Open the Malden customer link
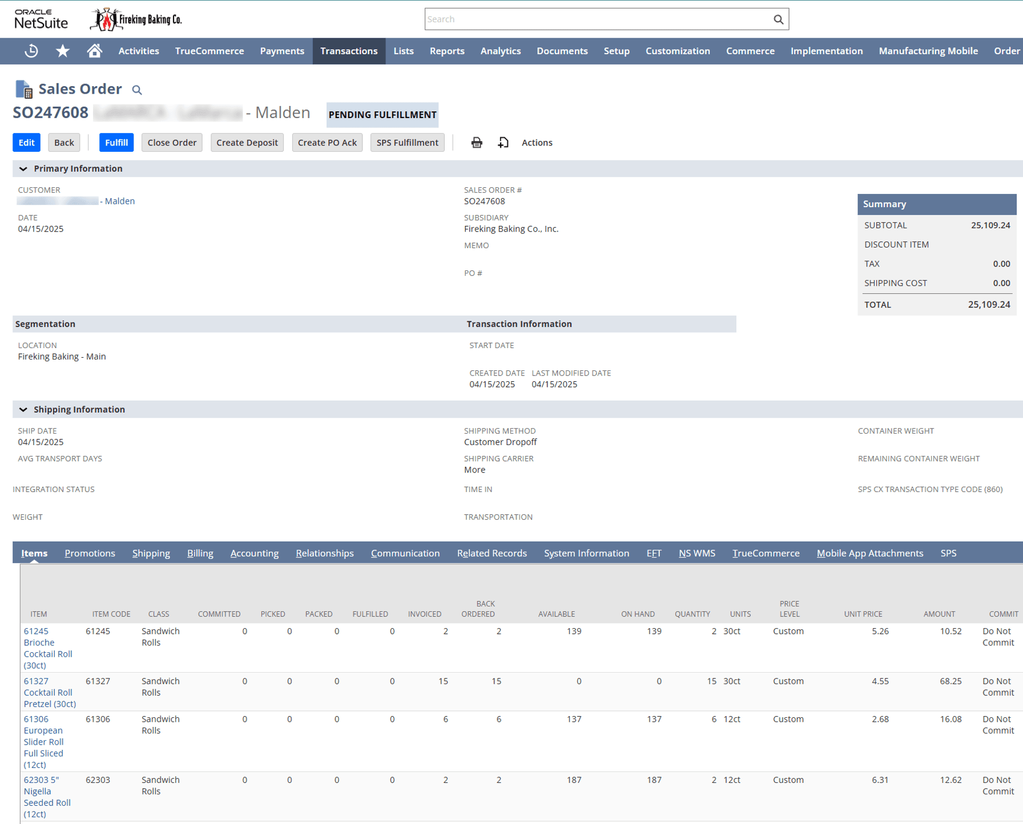1023x824 pixels. pos(76,201)
